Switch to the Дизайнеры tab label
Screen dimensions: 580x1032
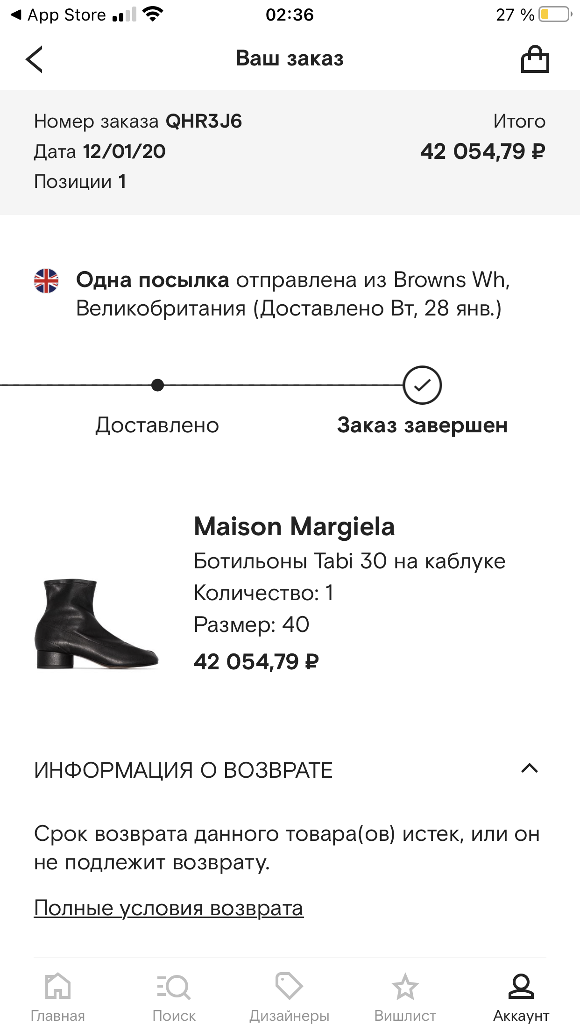coord(289,1016)
